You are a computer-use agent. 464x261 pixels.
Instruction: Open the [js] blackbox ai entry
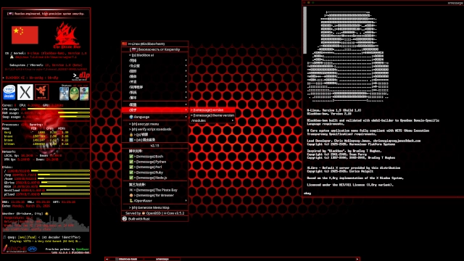coord(154,55)
